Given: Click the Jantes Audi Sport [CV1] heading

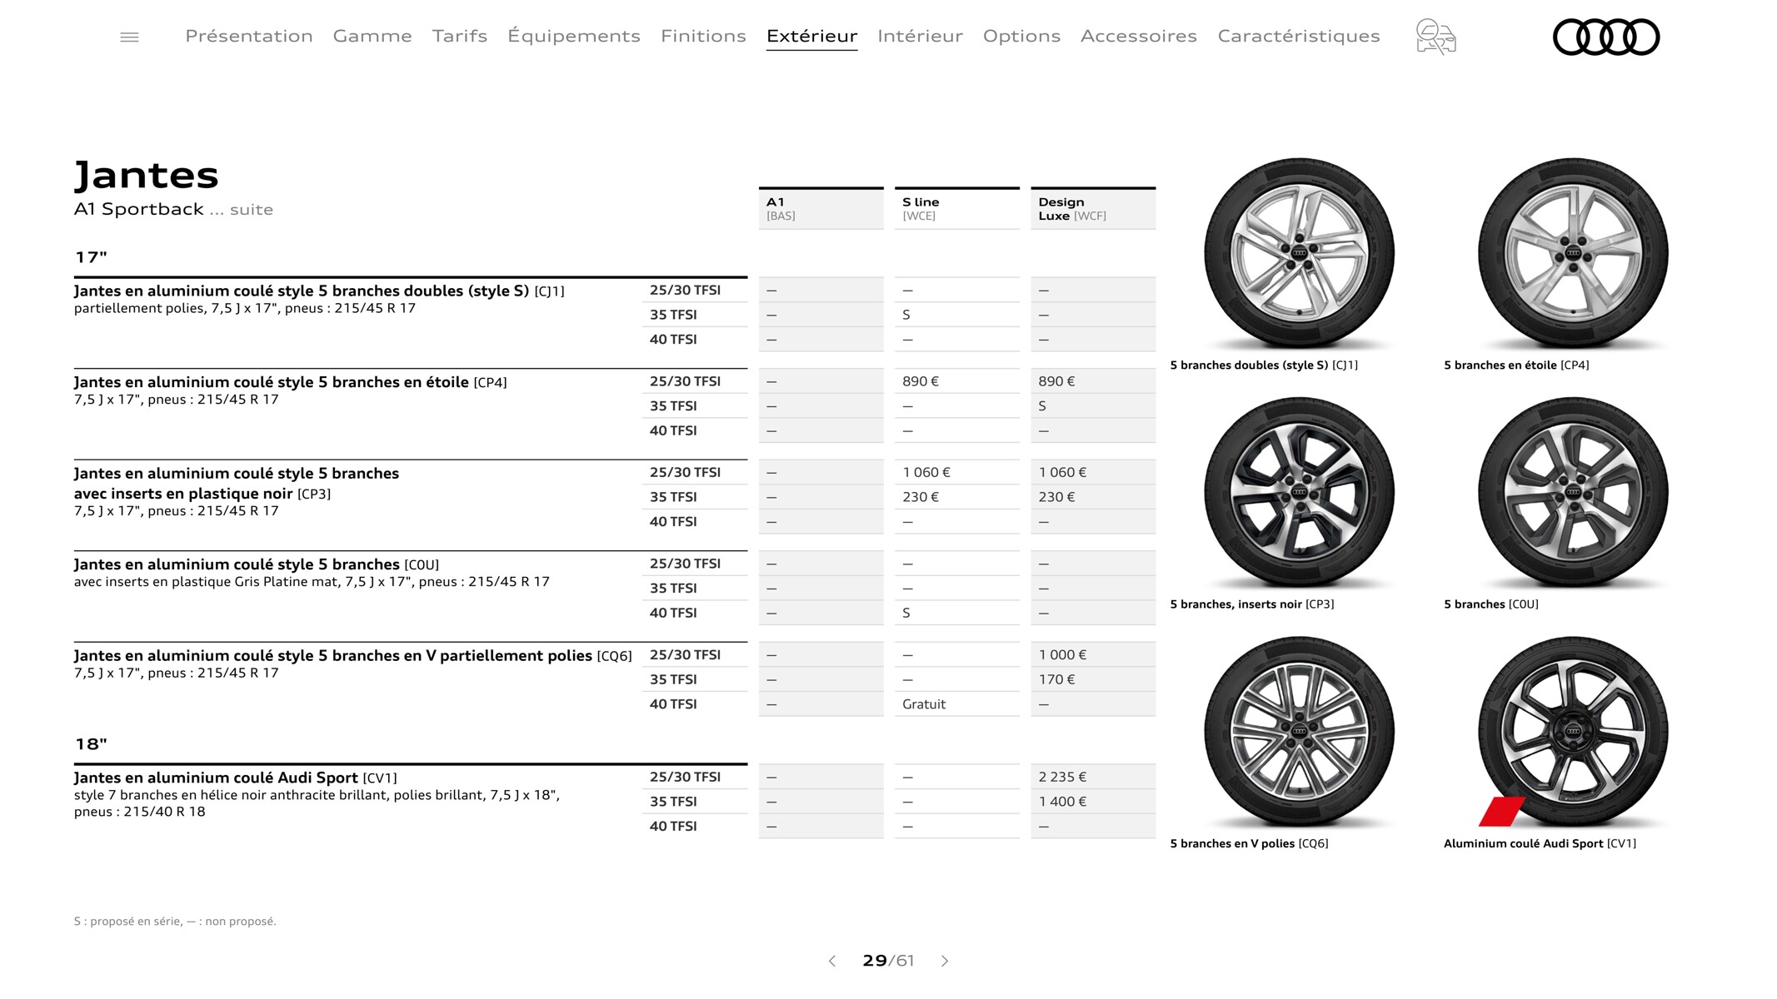Looking at the screenshot, I should pos(236,778).
